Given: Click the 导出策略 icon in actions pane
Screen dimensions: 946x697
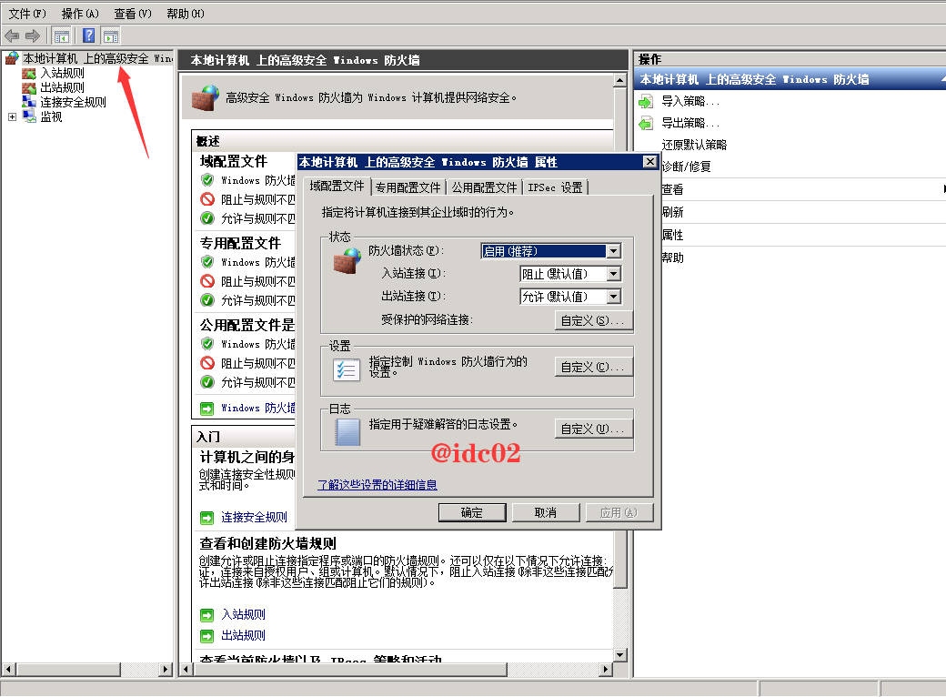Looking at the screenshot, I should click(646, 123).
